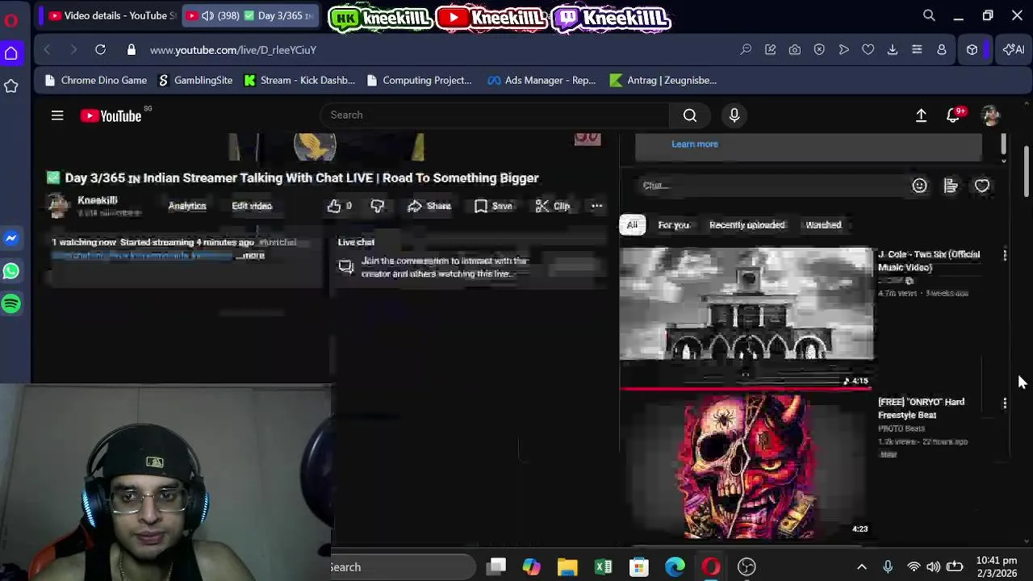1033x581 pixels.
Task: Click the main page vertical scrollbar
Action: pyautogui.click(x=1027, y=171)
